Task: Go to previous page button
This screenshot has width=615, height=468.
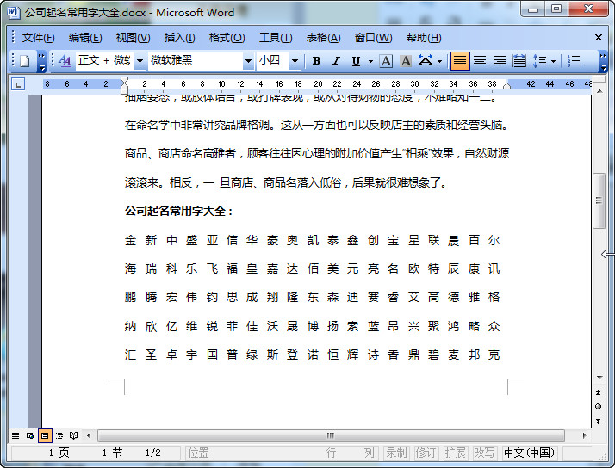Action: coord(598,392)
